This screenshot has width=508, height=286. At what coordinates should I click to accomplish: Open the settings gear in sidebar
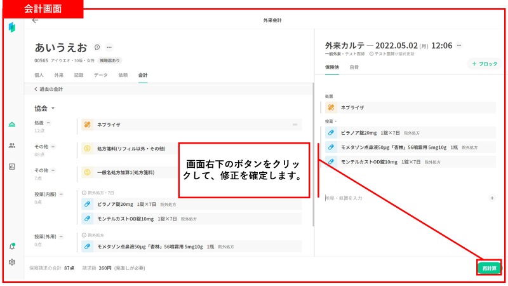12,262
